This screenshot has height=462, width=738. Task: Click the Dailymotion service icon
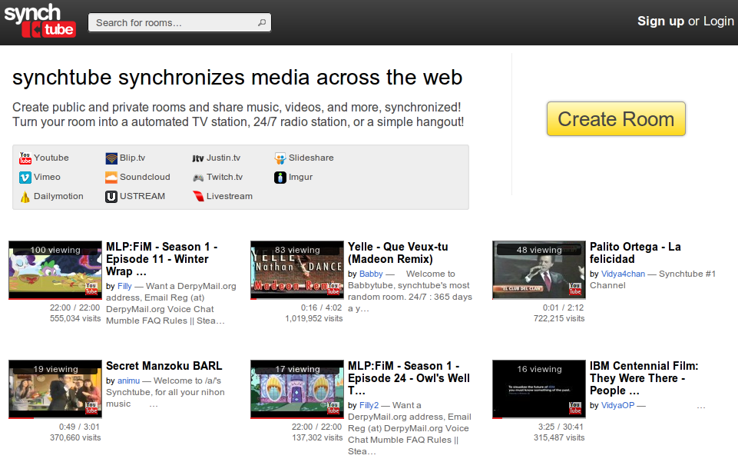click(x=25, y=197)
